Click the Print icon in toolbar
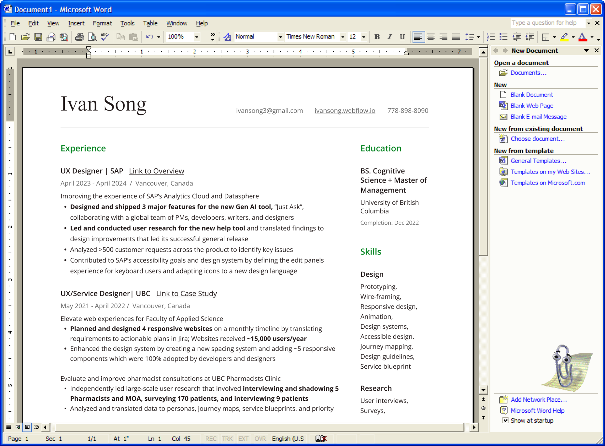 79,37
